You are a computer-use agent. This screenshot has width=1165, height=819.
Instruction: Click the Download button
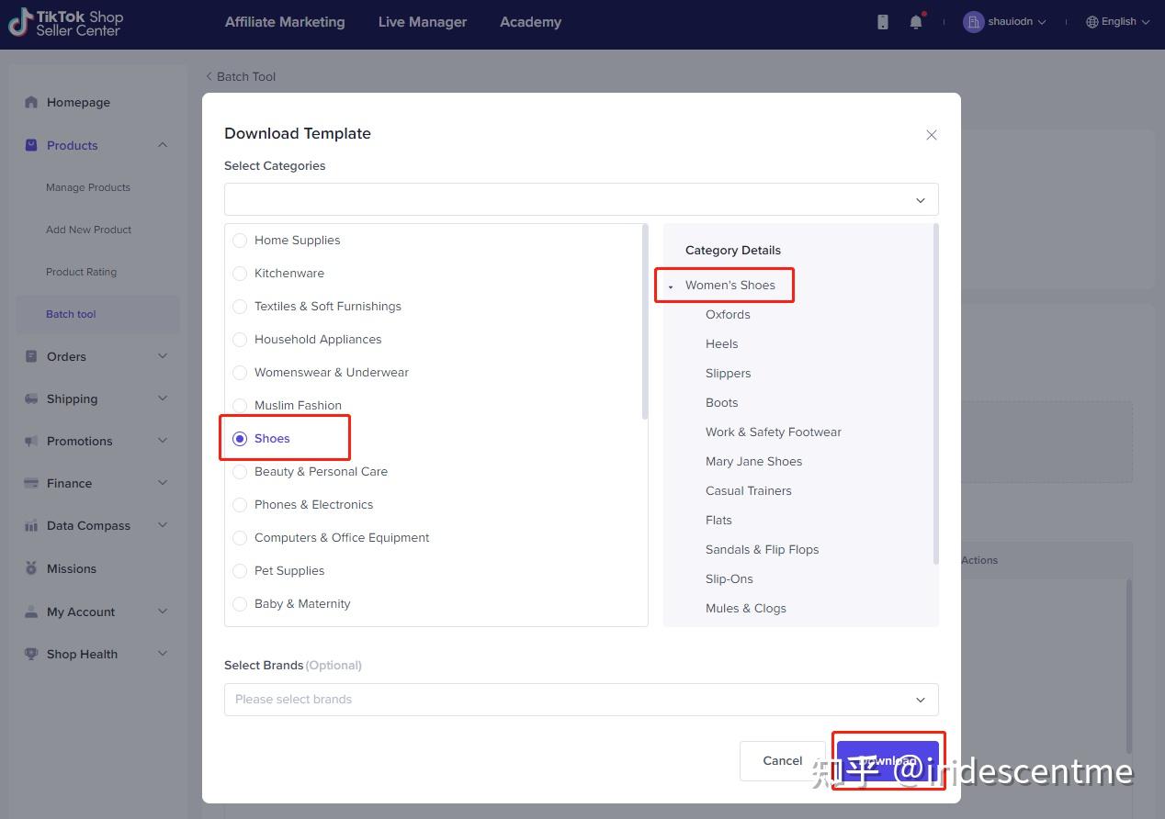pos(888,760)
